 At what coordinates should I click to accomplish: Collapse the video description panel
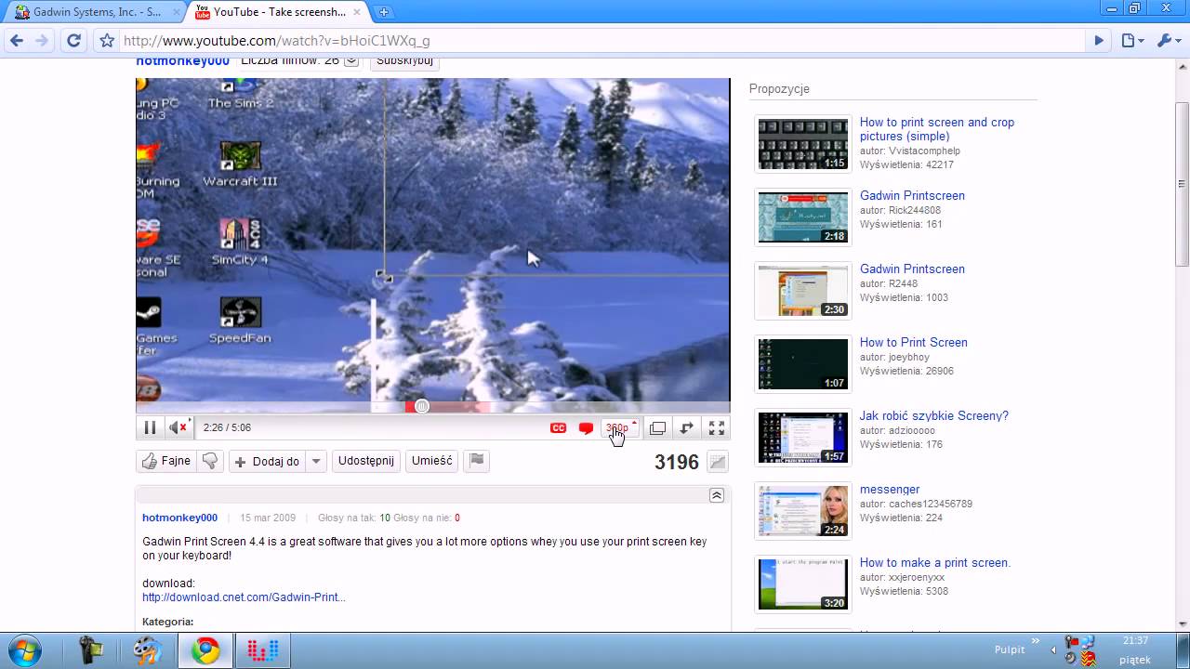(717, 495)
